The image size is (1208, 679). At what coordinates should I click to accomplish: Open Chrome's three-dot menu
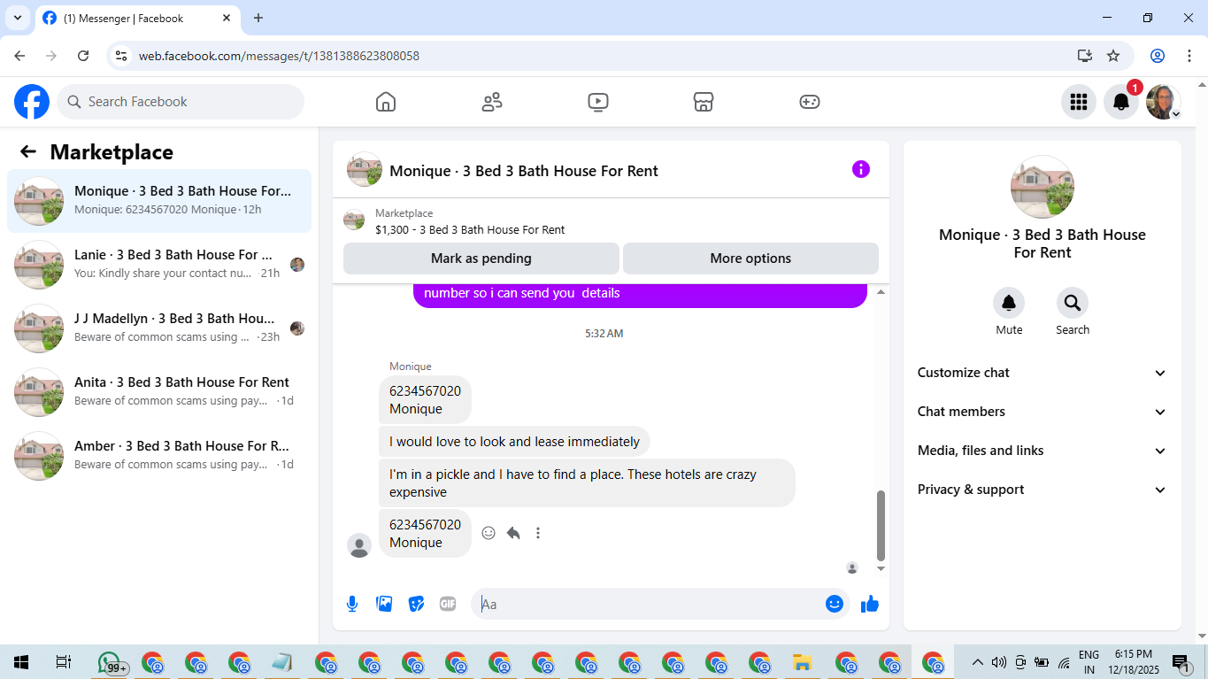pos(1188,56)
